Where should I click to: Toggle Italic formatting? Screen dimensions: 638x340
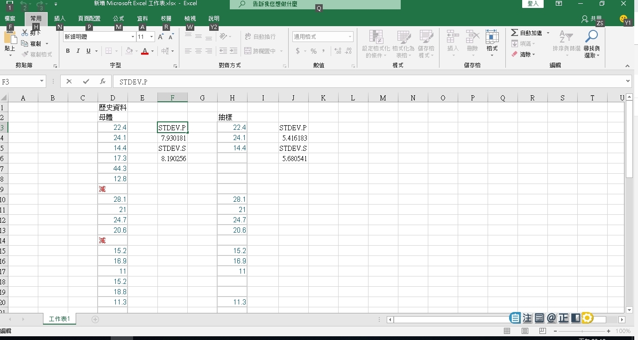(78, 51)
